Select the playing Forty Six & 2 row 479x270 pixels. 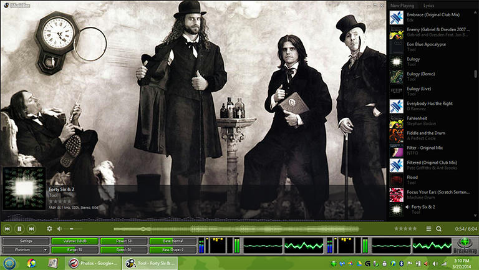431,210
